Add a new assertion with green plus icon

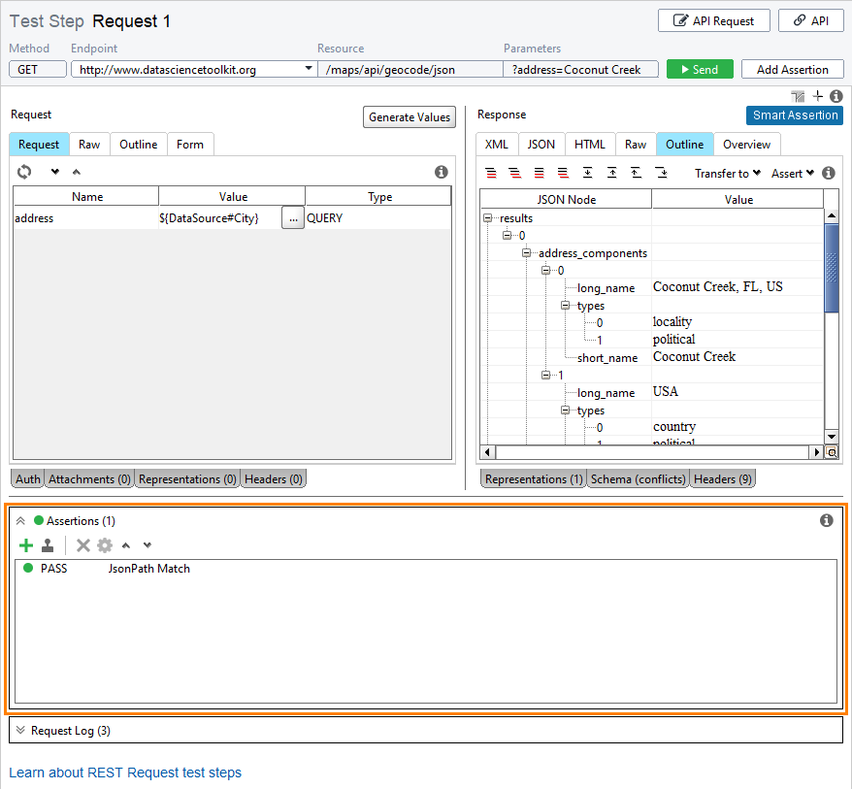coord(26,545)
